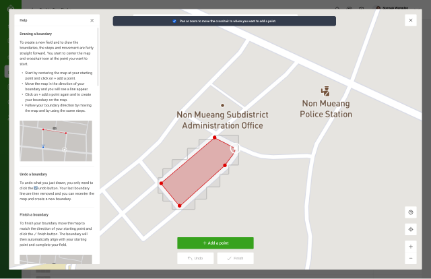Image resolution: width=431 pixels, height=279 pixels.
Task: Click the Non Mueang Police Station icon
Action: point(325,91)
